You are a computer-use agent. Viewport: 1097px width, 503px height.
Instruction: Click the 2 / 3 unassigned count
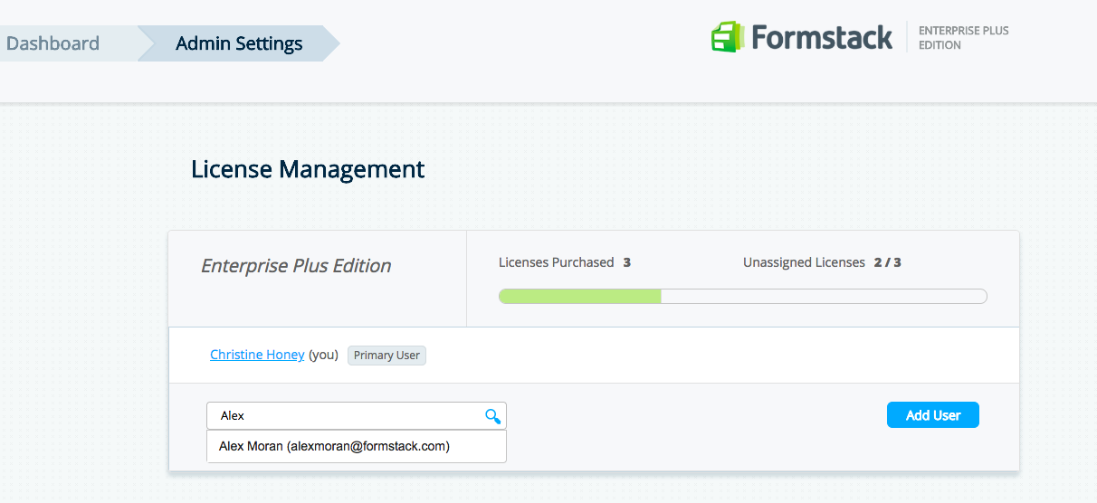[x=887, y=262]
